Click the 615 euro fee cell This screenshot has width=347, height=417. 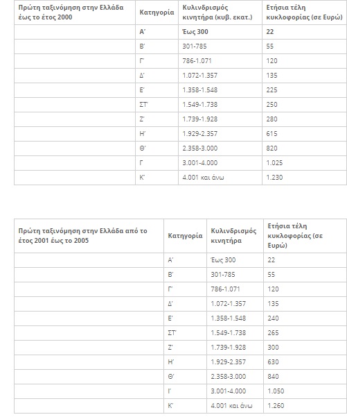pos(304,134)
